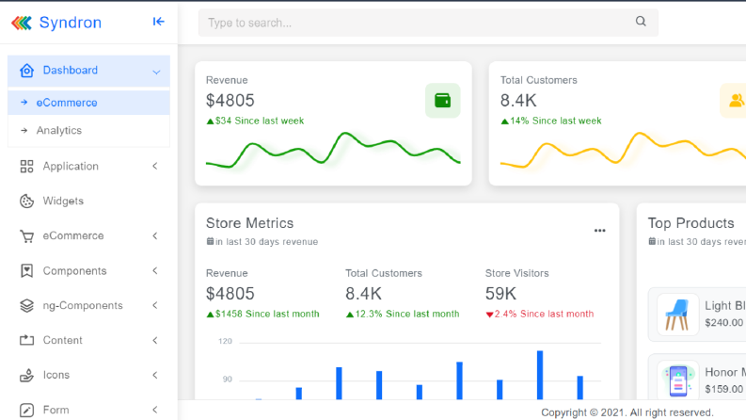This screenshot has height=420, width=746.
Task: Collapse the Dashboard menu chevron
Action: click(156, 72)
